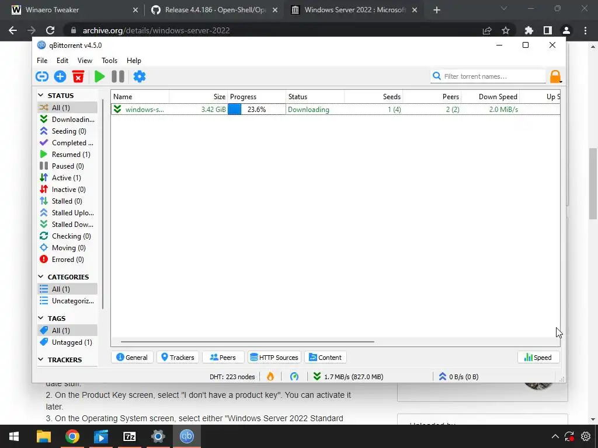Select the windows-s... torrent row

pyautogui.click(x=335, y=109)
